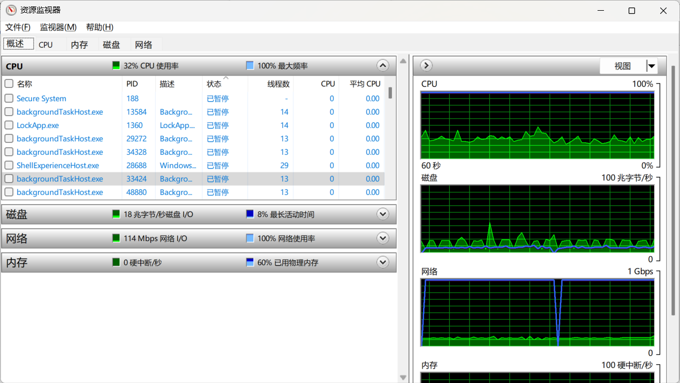Viewport: 680px width, 383px height.
Task: Select the Secure System process name
Action: point(41,99)
